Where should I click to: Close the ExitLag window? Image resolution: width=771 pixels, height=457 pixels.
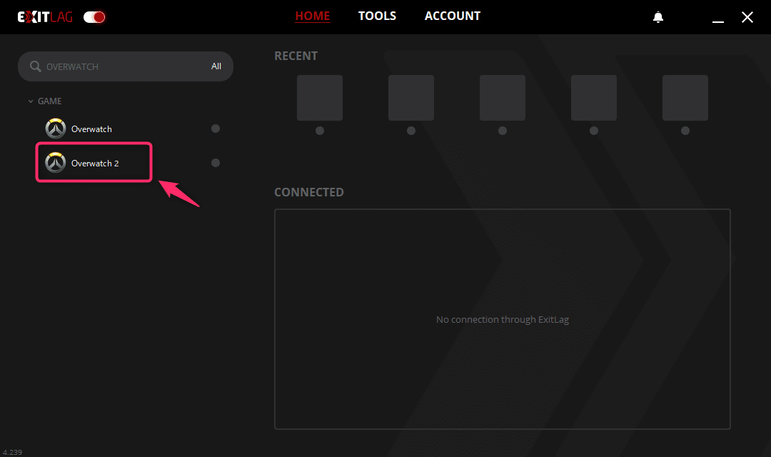click(x=747, y=17)
